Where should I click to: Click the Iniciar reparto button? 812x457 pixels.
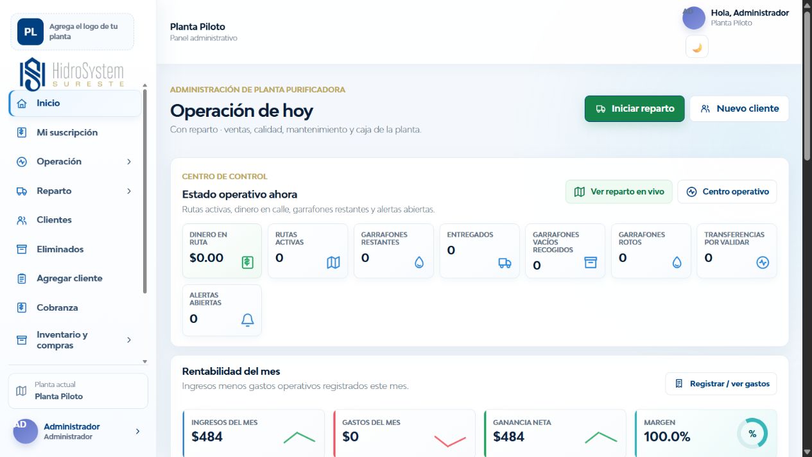click(x=635, y=108)
